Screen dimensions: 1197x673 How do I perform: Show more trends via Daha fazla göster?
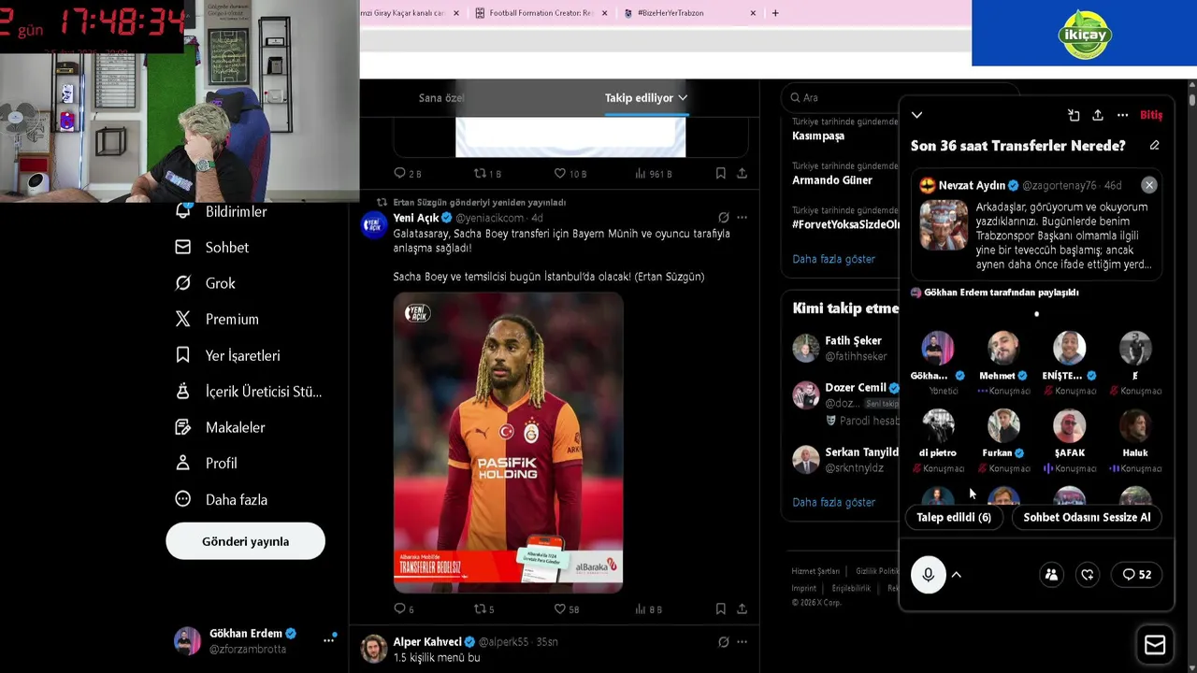833,259
